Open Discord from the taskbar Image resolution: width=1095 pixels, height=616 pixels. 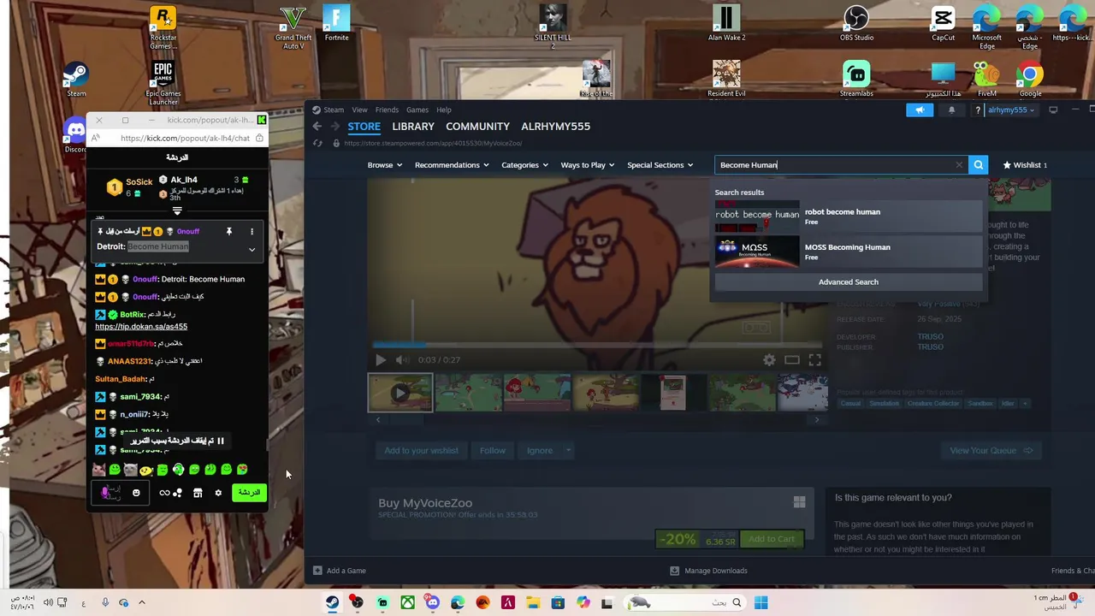click(x=433, y=603)
